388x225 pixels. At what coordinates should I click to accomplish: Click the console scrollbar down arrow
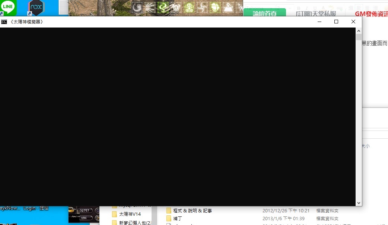point(359,203)
